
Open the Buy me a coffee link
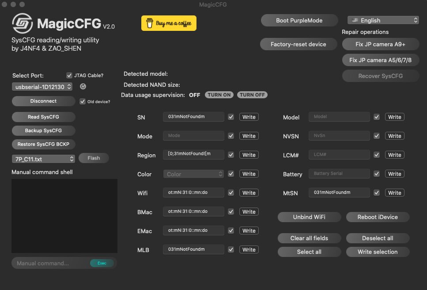(x=169, y=23)
